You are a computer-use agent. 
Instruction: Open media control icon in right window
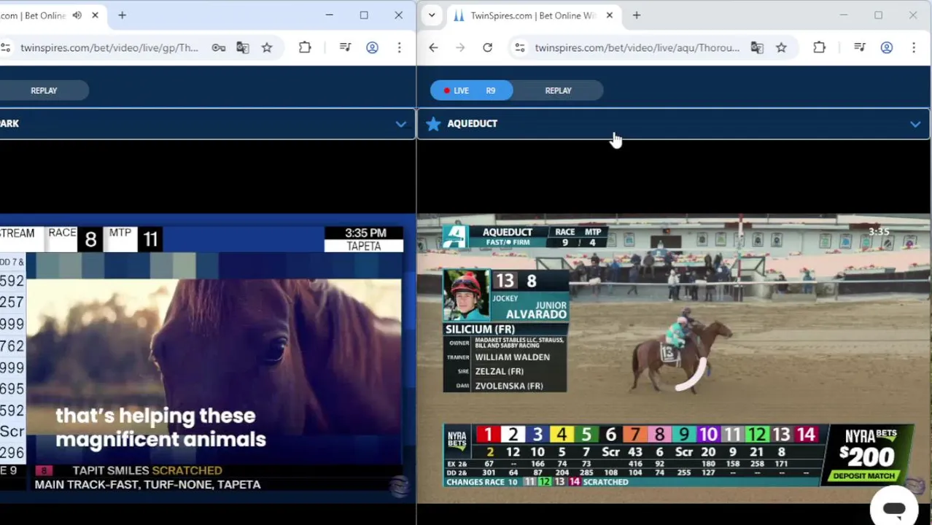click(x=860, y=47)
